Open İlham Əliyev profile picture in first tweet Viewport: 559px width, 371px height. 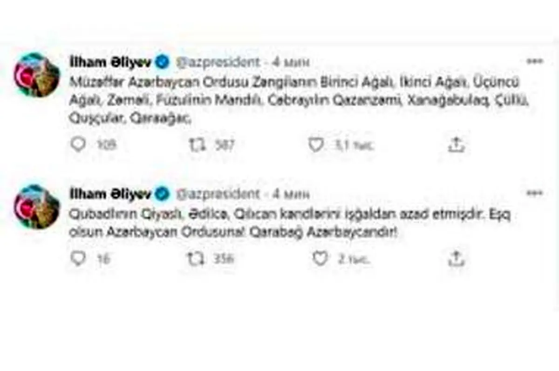[x=37, y=74]
